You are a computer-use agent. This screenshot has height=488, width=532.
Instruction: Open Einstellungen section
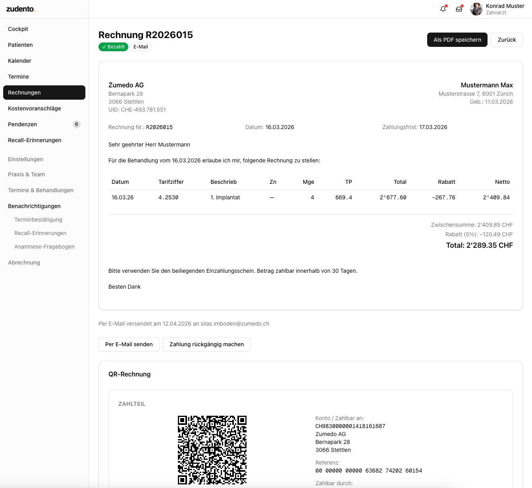[x=25, y=159]
